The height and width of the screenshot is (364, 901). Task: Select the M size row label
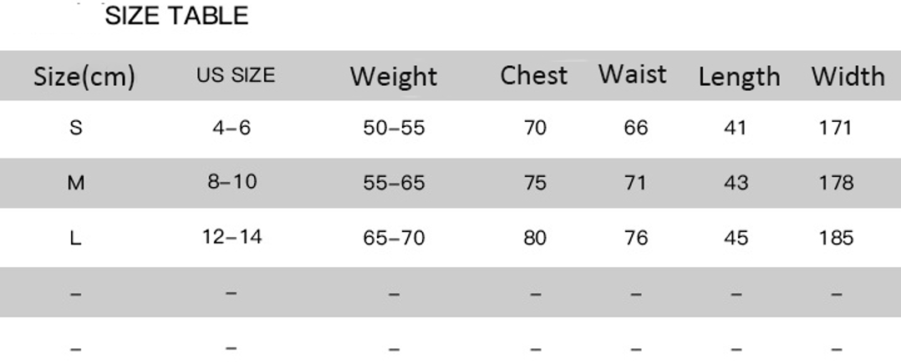[x=76, y=184]
